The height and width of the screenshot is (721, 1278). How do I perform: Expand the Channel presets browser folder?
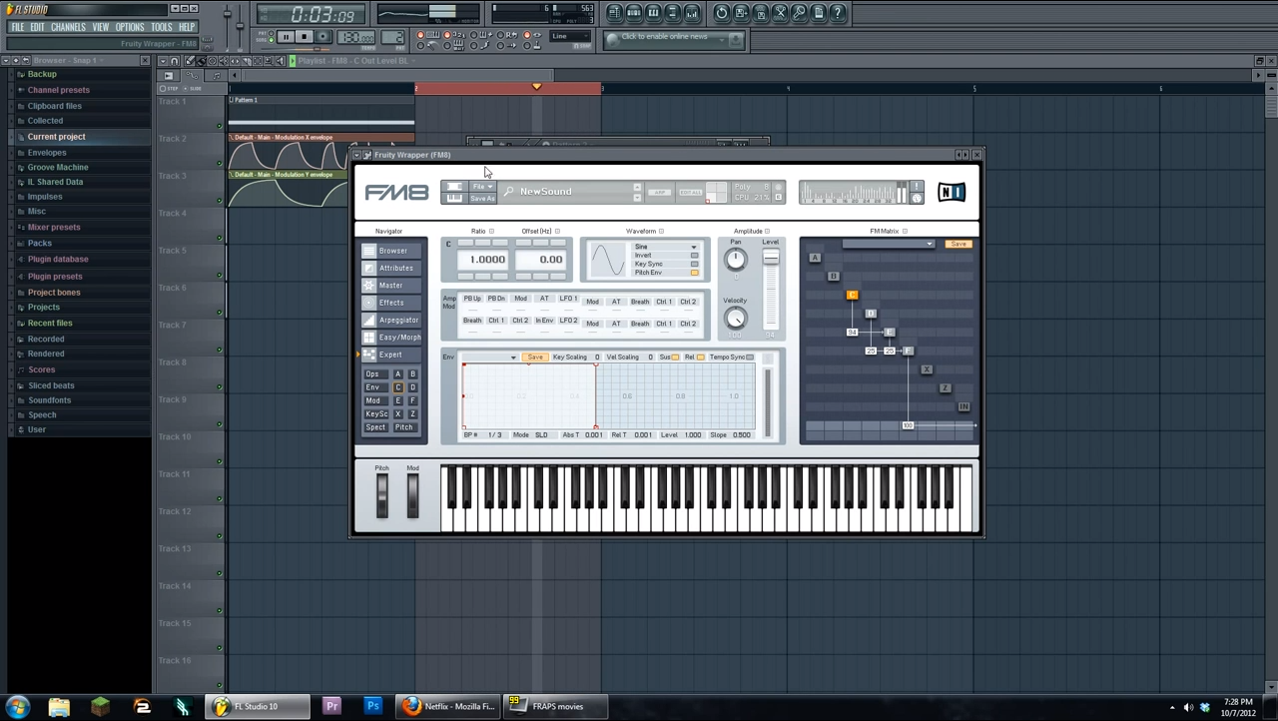[58, 90]
